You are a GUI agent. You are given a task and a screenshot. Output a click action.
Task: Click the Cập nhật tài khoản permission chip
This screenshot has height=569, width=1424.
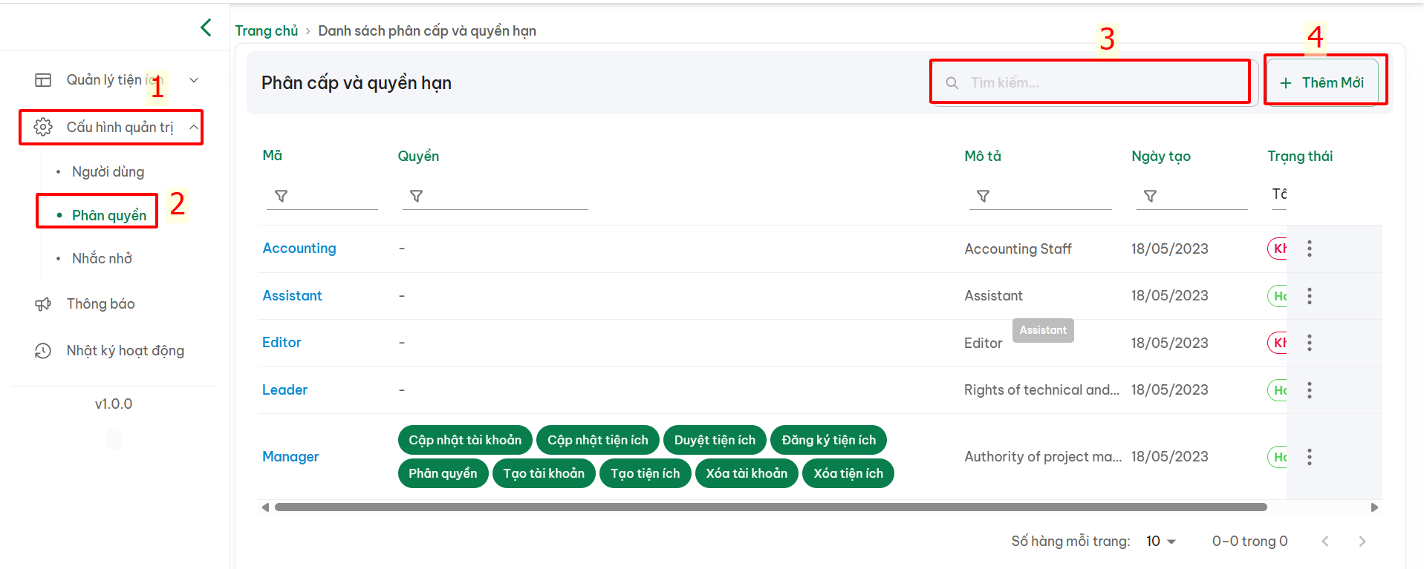pos(465,440)
